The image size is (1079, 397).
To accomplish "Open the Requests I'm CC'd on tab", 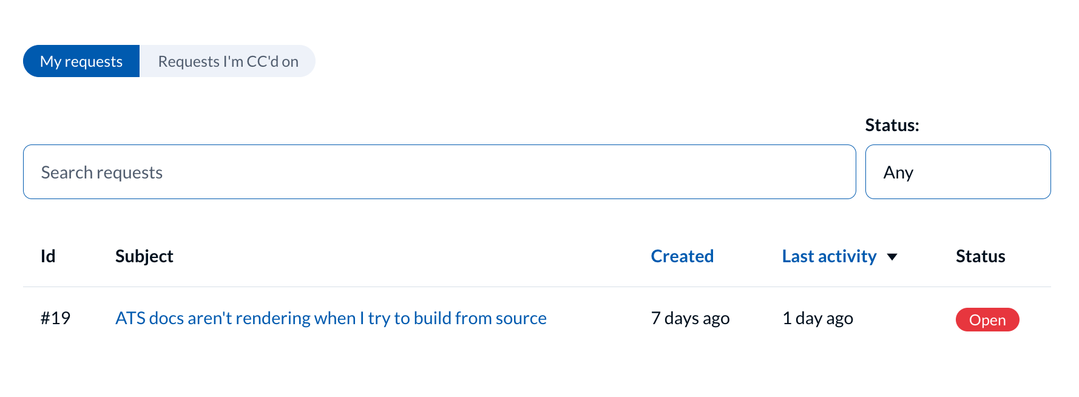I will click(x=228, y=61).
